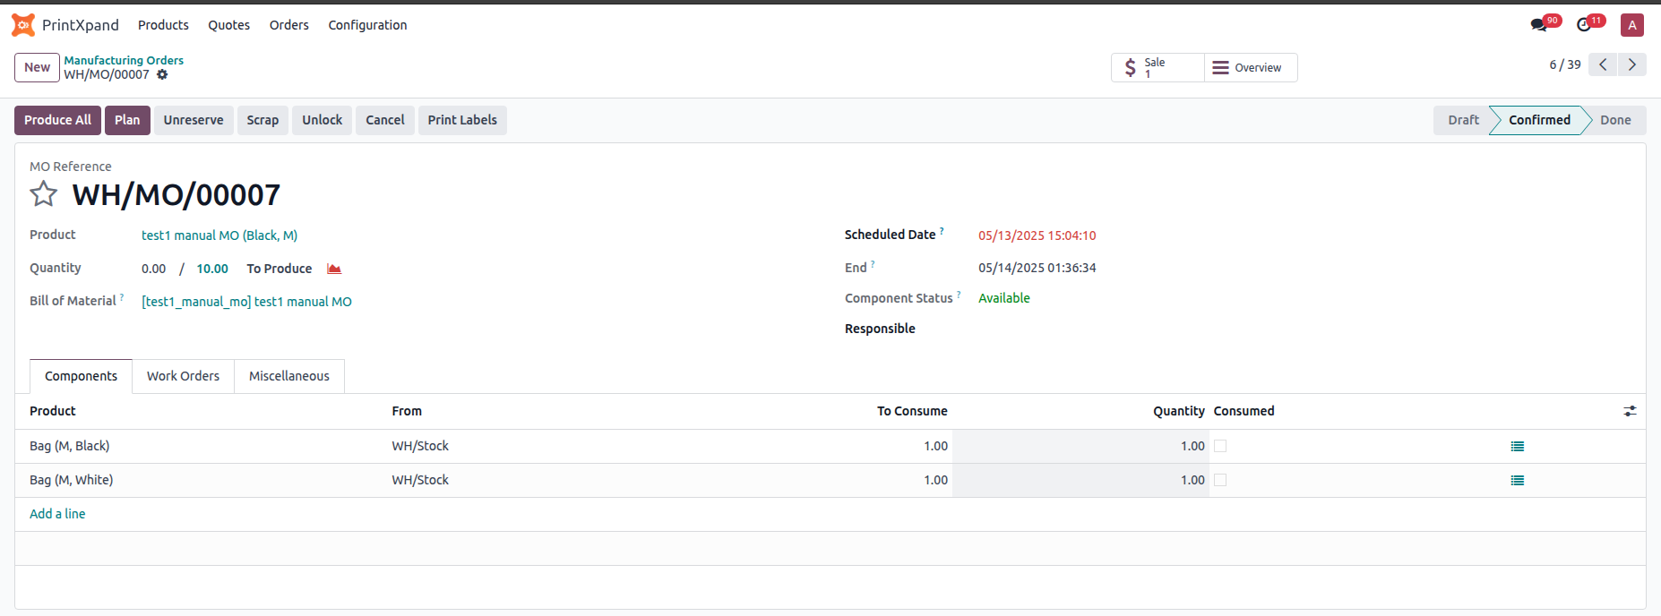This screenshot has width=1661, height=616.
Task: Click the gear icon beside WH/MO/00007
Action: coord(162,75)
